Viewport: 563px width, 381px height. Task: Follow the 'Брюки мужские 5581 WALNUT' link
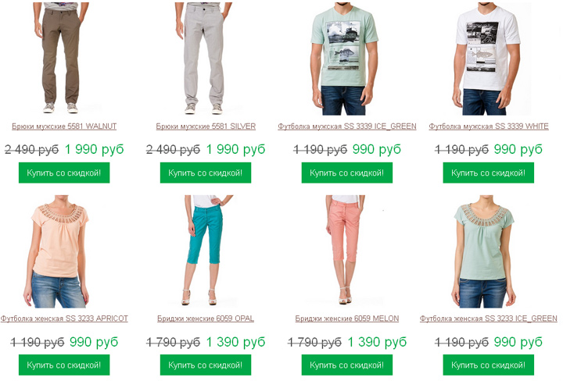(64, 126)
